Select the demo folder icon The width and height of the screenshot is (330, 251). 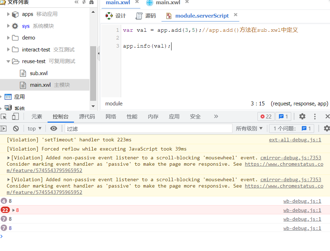point(15,38)
